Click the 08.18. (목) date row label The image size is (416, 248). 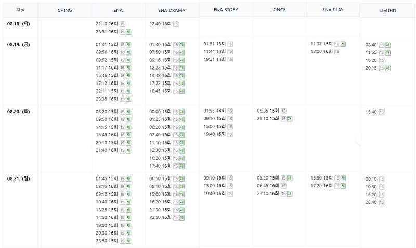coord(18,24)
